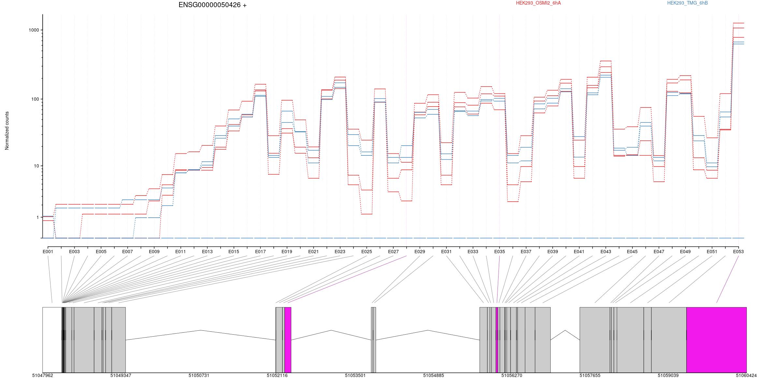
Task: Click exon label E027
Action: point(393,252)
